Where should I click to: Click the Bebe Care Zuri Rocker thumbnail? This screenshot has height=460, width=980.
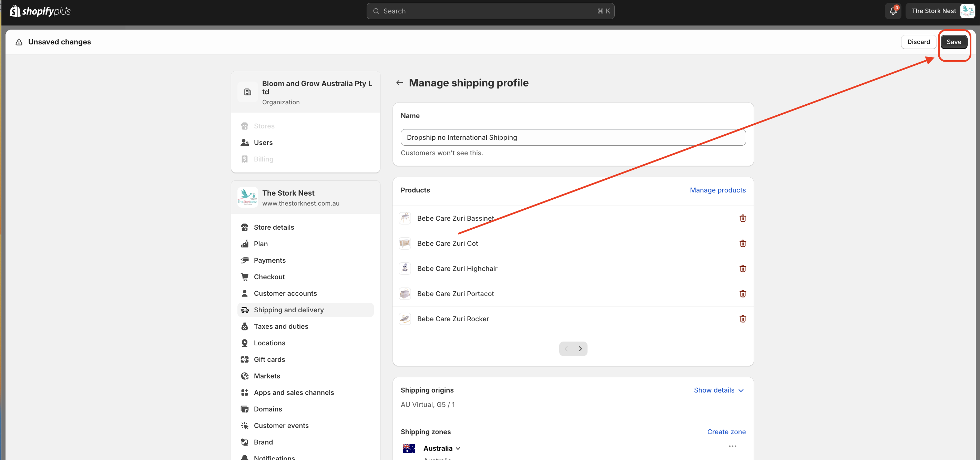(x=405, y=318)
